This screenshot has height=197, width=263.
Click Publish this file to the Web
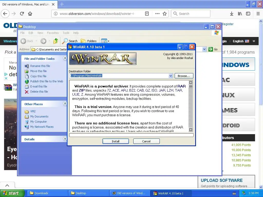coord(47,81)
